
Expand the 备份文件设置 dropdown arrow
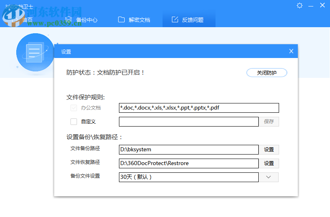(x=269, y=177)
